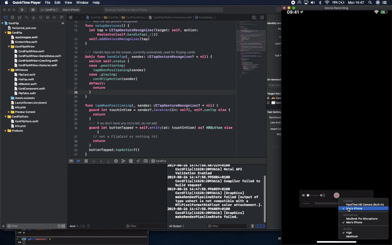This screenshot has height=245, width=392.
Task: Open the related items grid menu
Action: 71,18
